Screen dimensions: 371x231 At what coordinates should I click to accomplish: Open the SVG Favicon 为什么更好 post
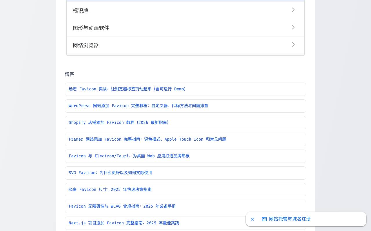tap(110, 173)
